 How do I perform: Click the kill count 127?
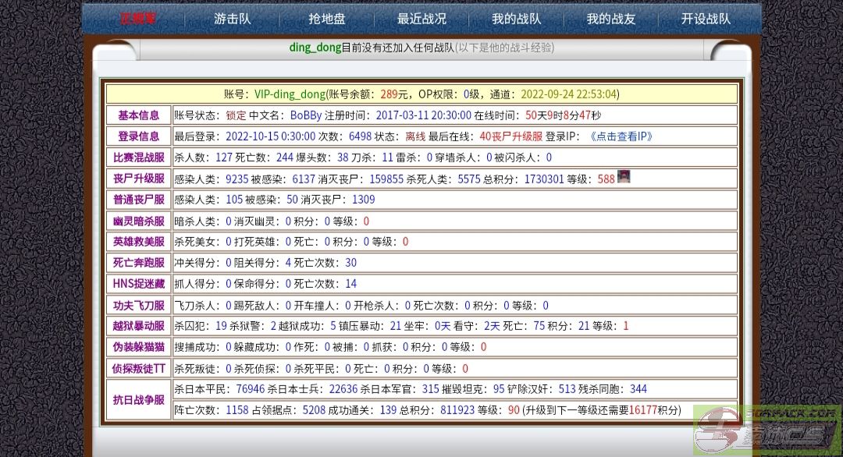click(224, 158)
